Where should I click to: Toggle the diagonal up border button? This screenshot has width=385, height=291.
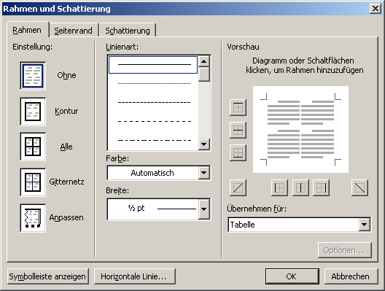(238, 187)
